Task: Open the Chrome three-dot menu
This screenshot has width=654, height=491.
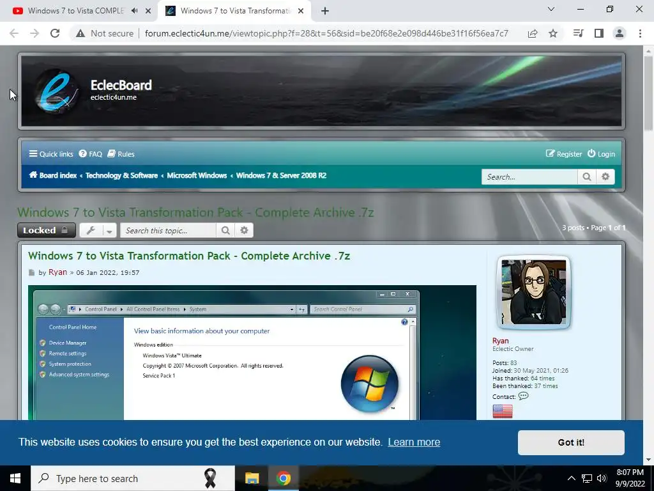Action: click(x=640, y=33)
